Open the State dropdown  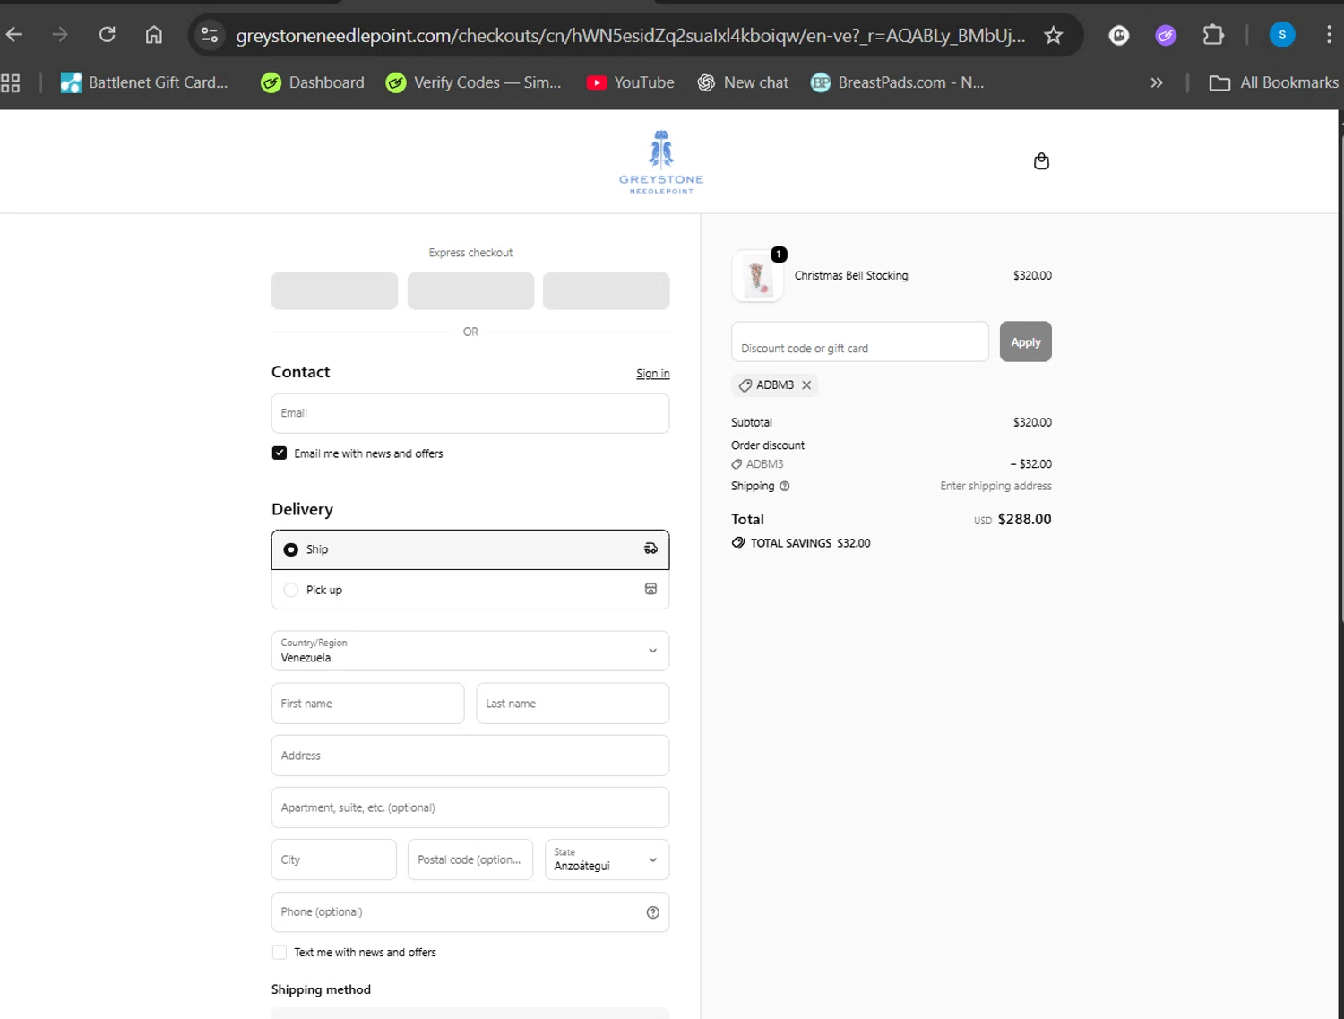(x=607, y=859)
